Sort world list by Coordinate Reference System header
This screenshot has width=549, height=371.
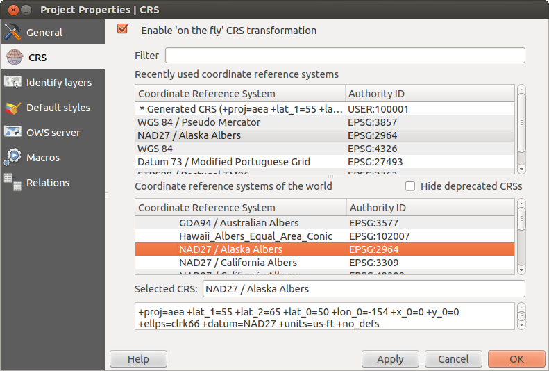240,208
